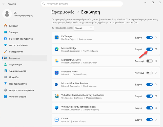163x127 pixels.
Task: Click the EarTrumpet app icon
Action: [56, 37]
